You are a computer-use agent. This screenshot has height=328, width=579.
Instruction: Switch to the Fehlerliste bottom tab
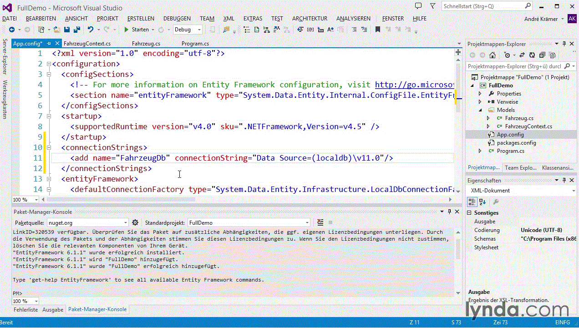(x=26, y=309)
